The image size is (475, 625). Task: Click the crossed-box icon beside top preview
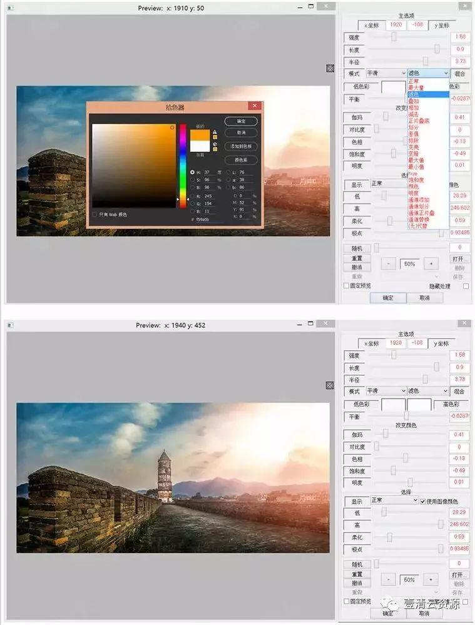point(330,68)
